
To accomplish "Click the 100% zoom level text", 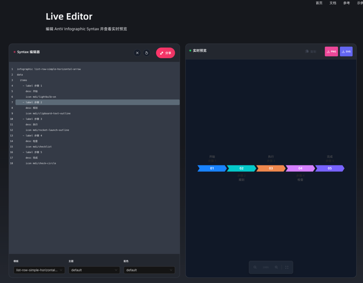I will (x=266, y=267).
